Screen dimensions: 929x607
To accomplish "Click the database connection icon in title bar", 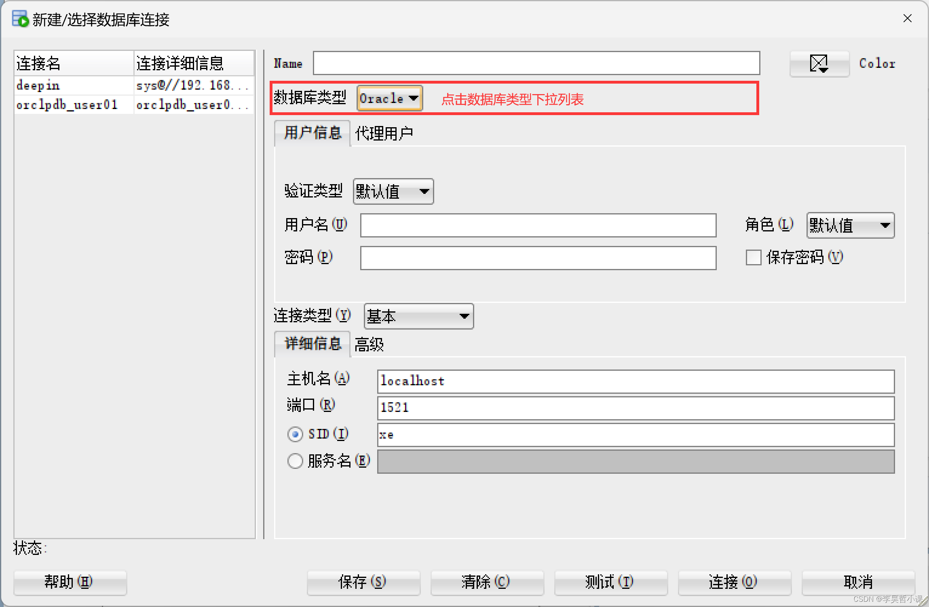I will click(20, 19).
